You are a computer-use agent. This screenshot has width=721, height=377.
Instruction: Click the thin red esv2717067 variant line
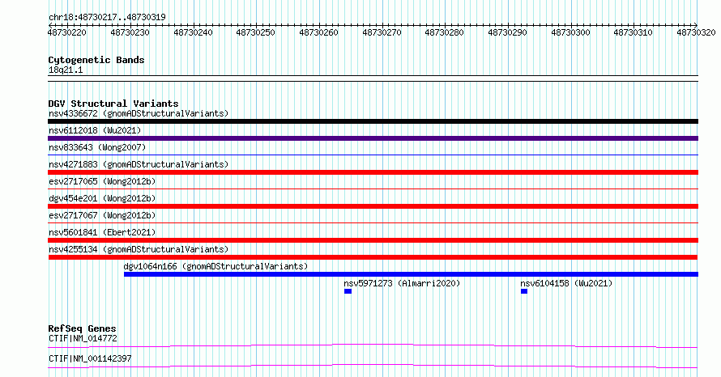pyautogui.click(x=373, y=223)
